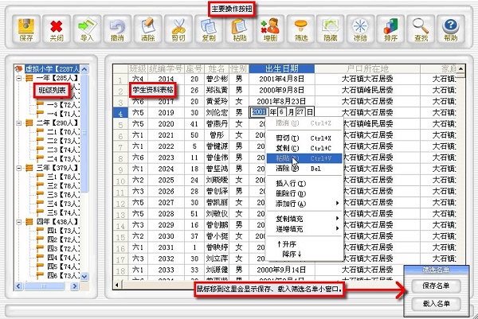Click the date cell 2000年9月14日
The width and height of the screenshot is (478, 319).
point(282,270)
